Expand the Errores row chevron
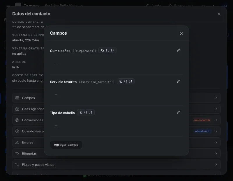233x181 pixels. coord(216,142)
